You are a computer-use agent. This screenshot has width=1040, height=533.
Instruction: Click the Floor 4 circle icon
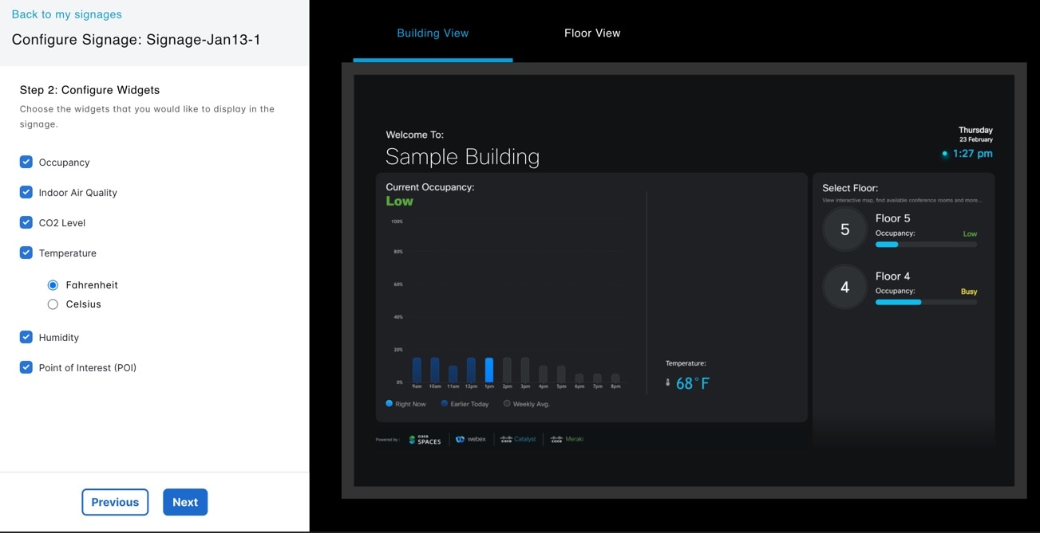(844, 287)
